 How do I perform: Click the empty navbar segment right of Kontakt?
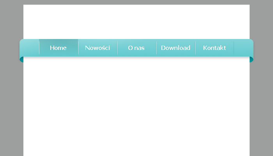coord(244,48)
